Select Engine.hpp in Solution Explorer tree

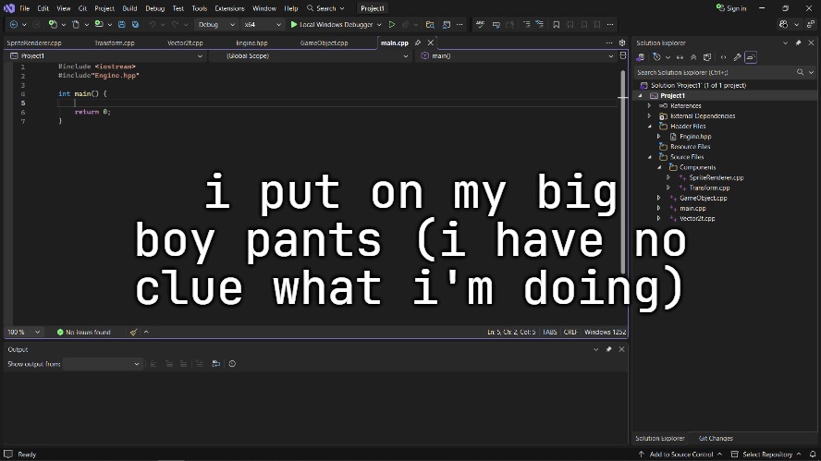(695, 137)
